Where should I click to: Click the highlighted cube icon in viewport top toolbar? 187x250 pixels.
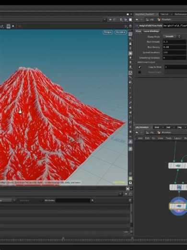click(x=9, y=26)
